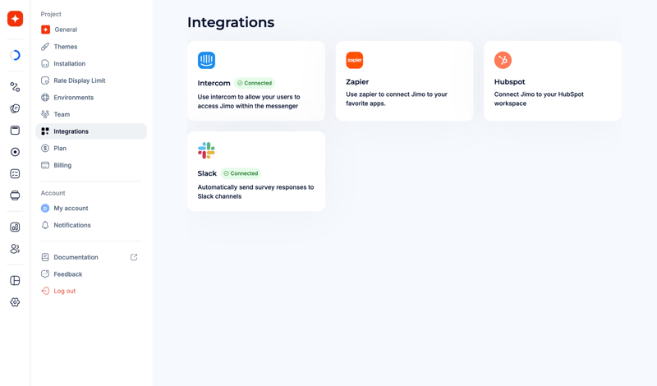Open the analytics bar chart icon
This screenshot has height=386, width=657.
pos(15,227)
